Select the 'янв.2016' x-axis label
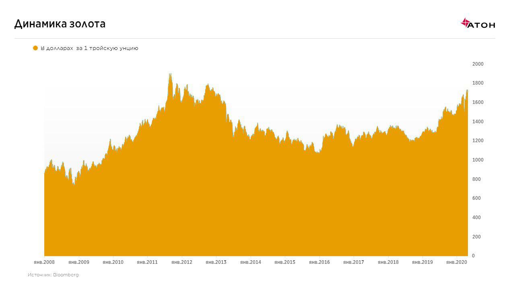The image size is (515, 290). tap(319, 262)
